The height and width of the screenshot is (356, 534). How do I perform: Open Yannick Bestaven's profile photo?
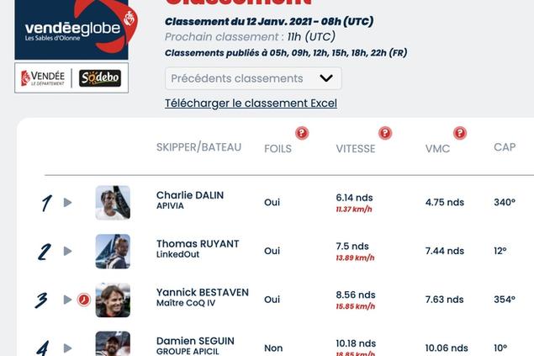coord(113,300)
